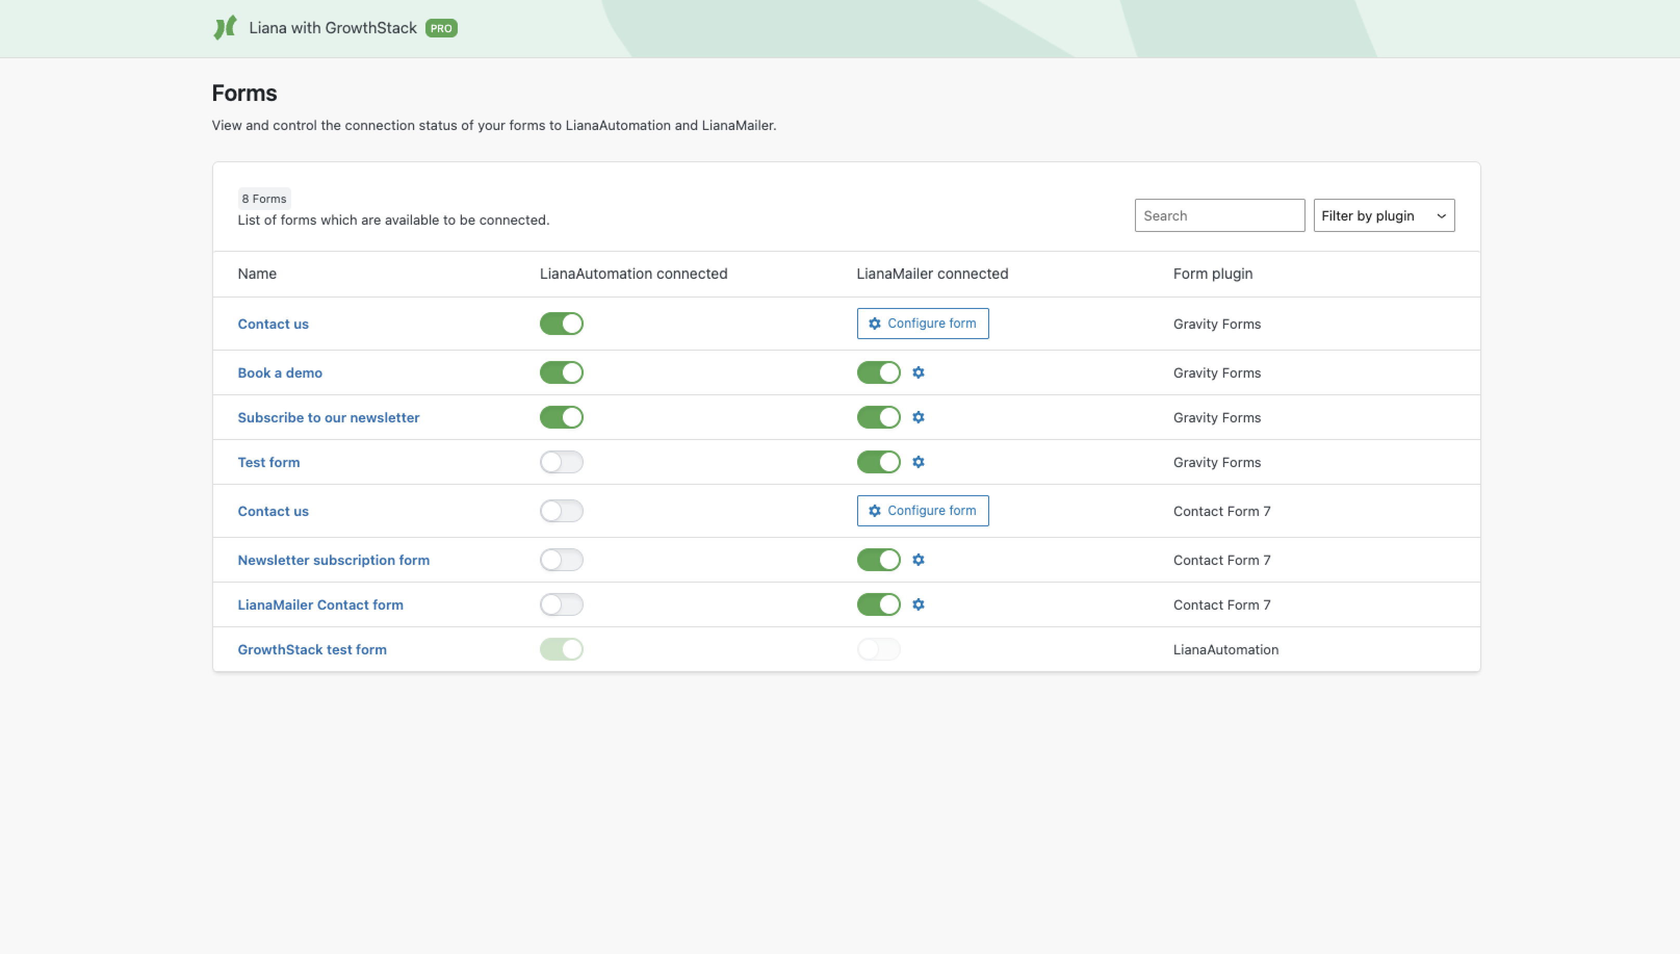
Task: Open LianaMailer settings gear for Subscribe to our newsletter
Action: point(918,417)
